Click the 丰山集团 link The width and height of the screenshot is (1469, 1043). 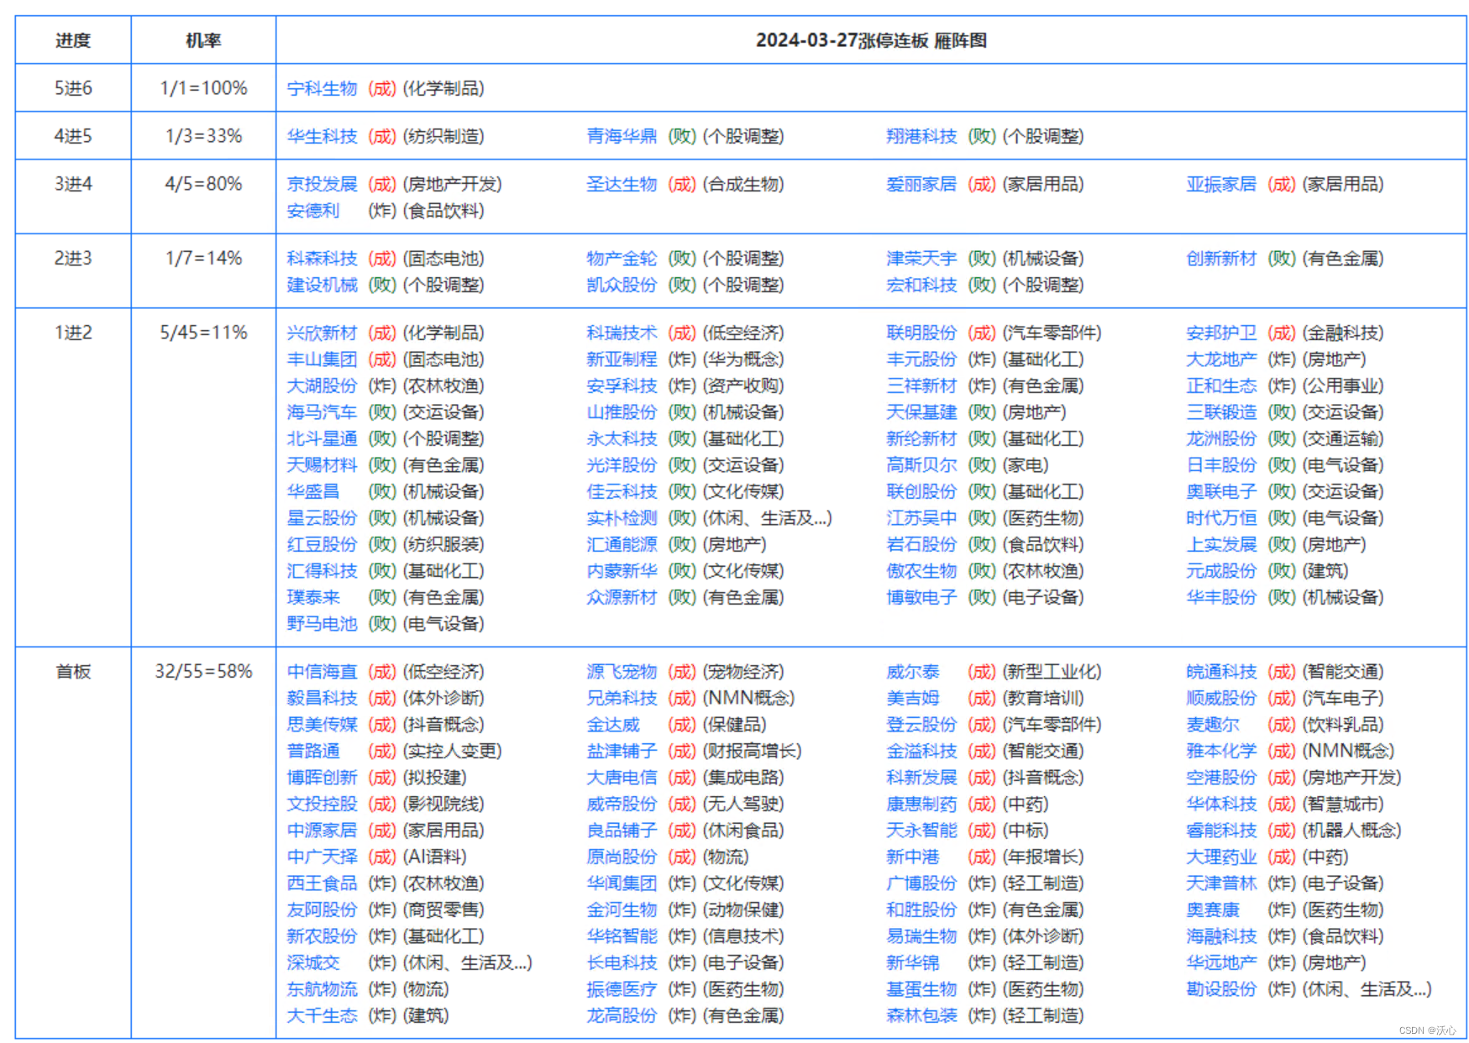(322, 359)
